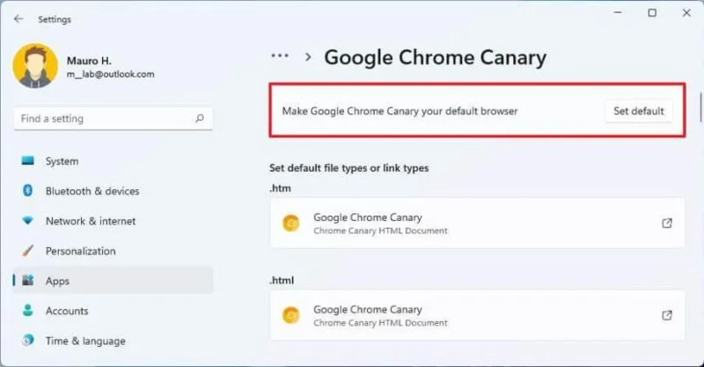Click the Personalization paintbrush icon
704x367 pixels.
point(28,250)
